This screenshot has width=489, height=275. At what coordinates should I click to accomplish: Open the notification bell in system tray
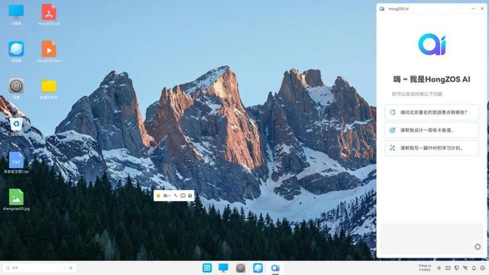(x=474, y=268)
